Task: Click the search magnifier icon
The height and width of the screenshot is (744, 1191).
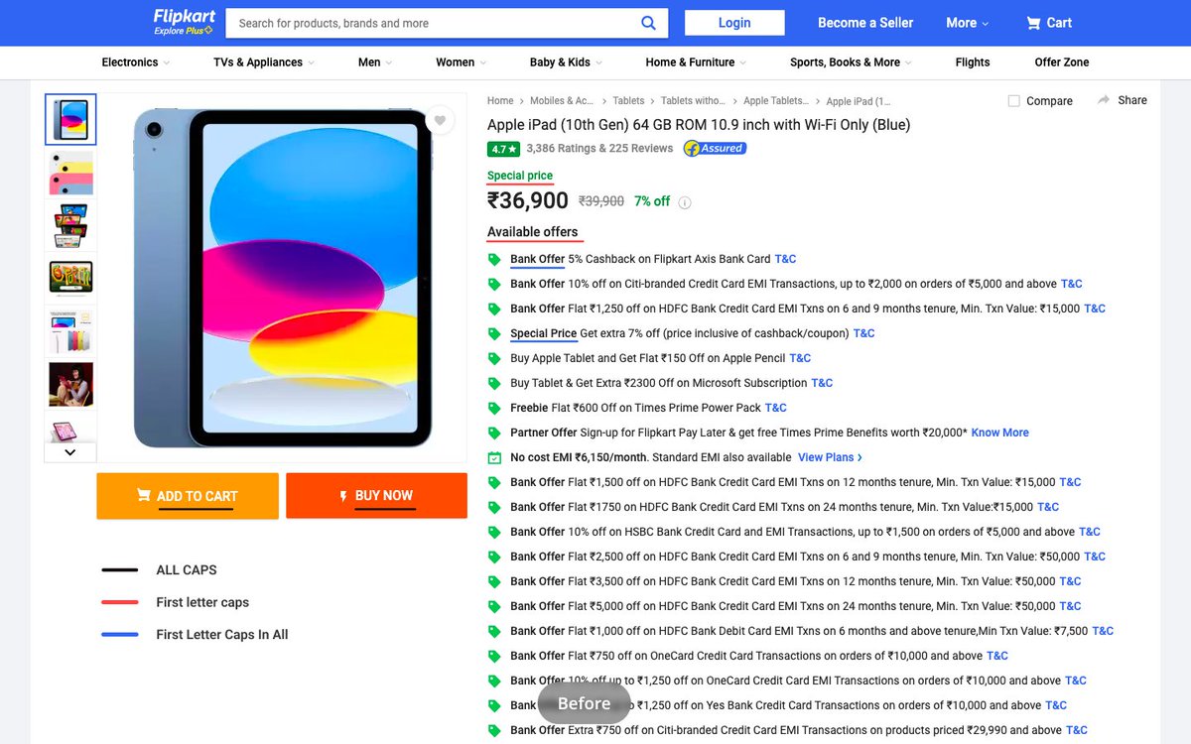Action: 648,23
